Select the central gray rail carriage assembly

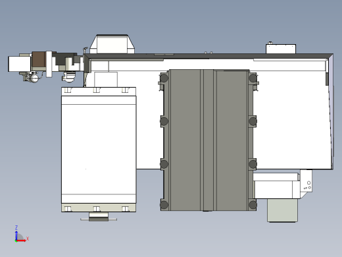pos(208,140)
